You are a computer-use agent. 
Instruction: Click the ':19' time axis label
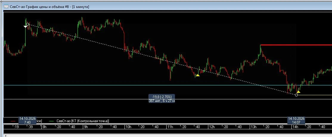[x=16, y=127]
